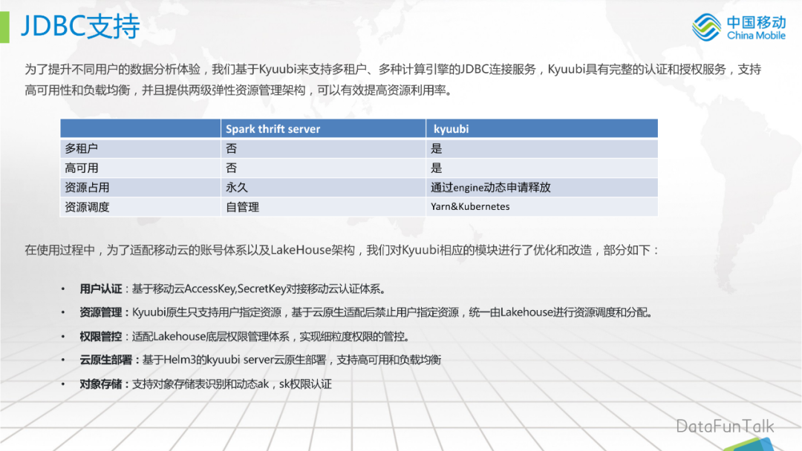Select the "资源占用" row label
This screenshot has height=451, width=802.
86,188
